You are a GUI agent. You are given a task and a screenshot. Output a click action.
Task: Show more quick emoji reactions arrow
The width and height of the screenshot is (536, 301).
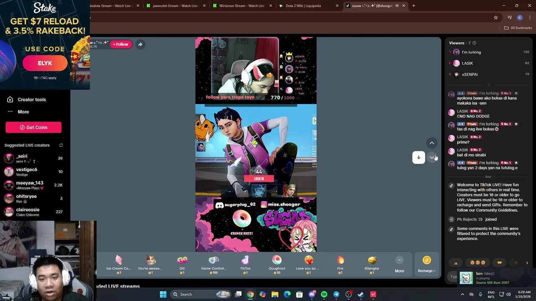point(527,263)
